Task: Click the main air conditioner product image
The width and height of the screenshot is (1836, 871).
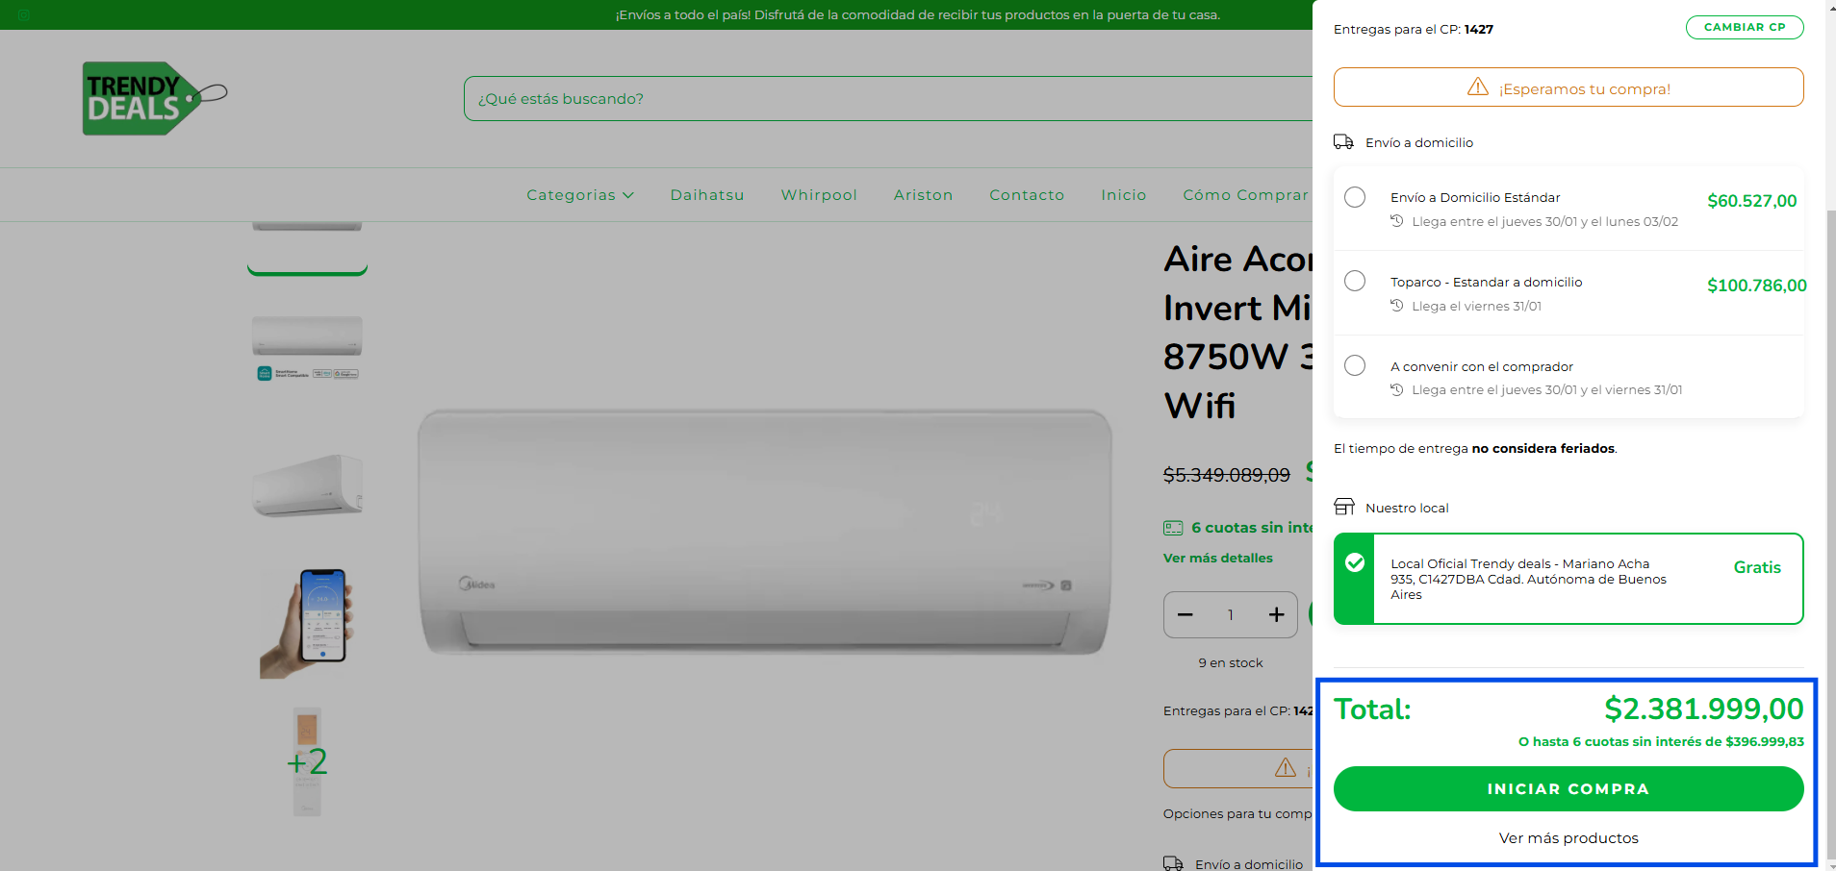Action: [765, 534]
